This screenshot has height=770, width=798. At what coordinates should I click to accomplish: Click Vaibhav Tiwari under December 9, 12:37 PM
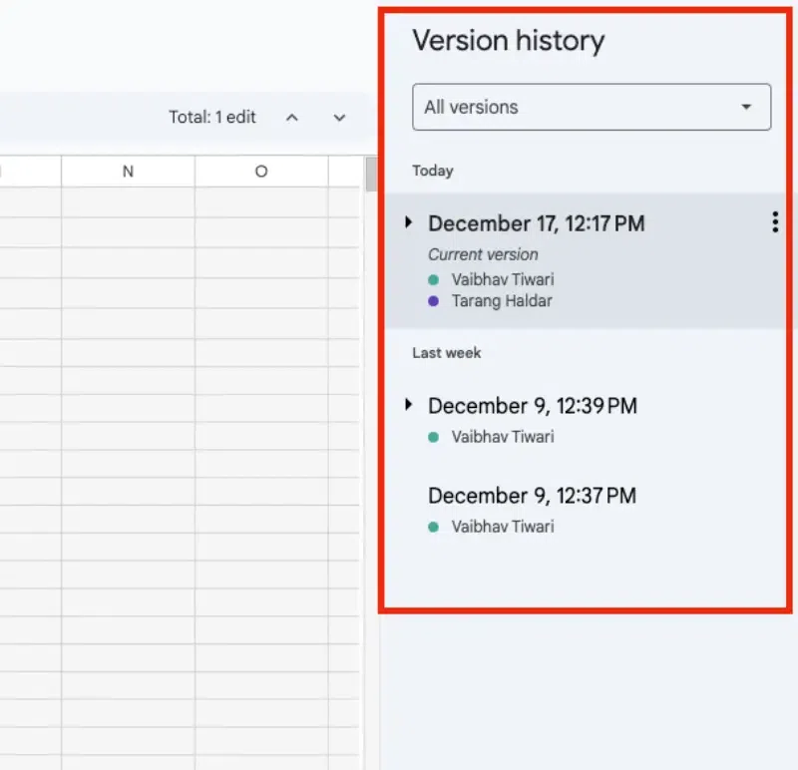click(502, 527)
